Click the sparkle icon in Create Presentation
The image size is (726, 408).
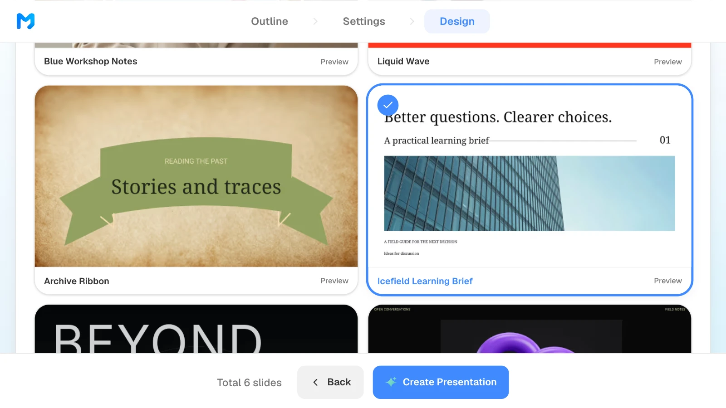click(391, 382)
